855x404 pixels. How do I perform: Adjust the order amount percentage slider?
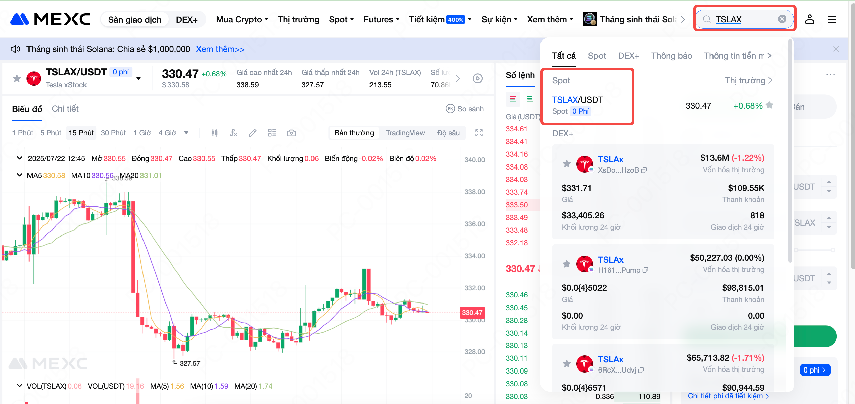(x=814, y=250)
